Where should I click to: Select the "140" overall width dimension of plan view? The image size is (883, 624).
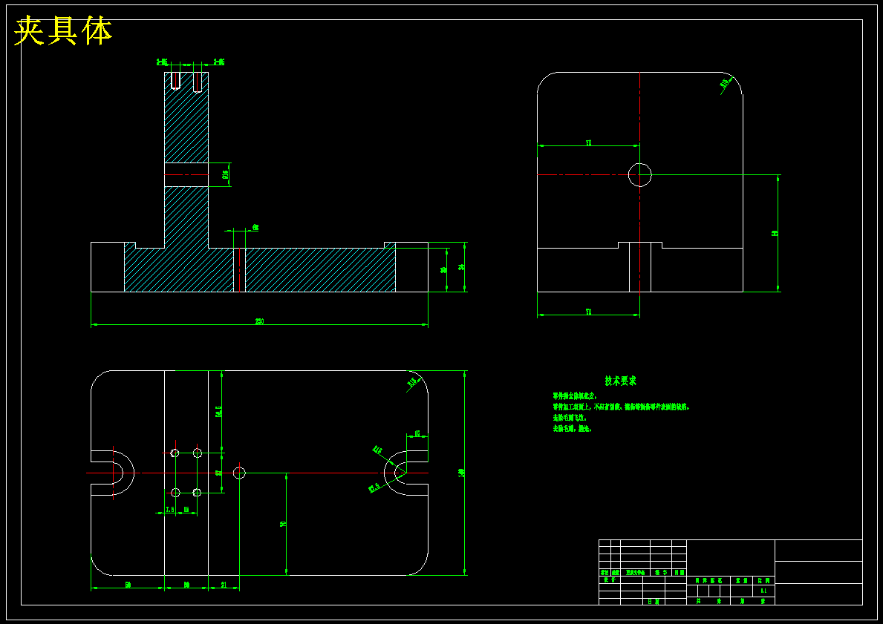click(461, 473)
